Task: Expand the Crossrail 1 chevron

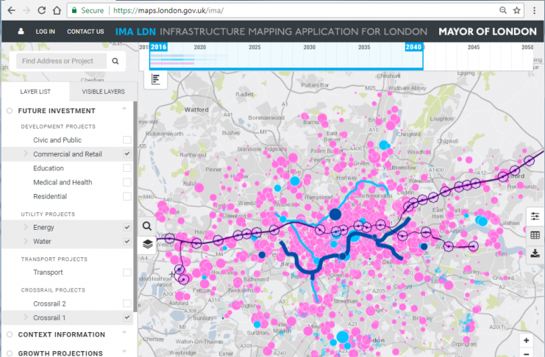Action: click(26, 317)
